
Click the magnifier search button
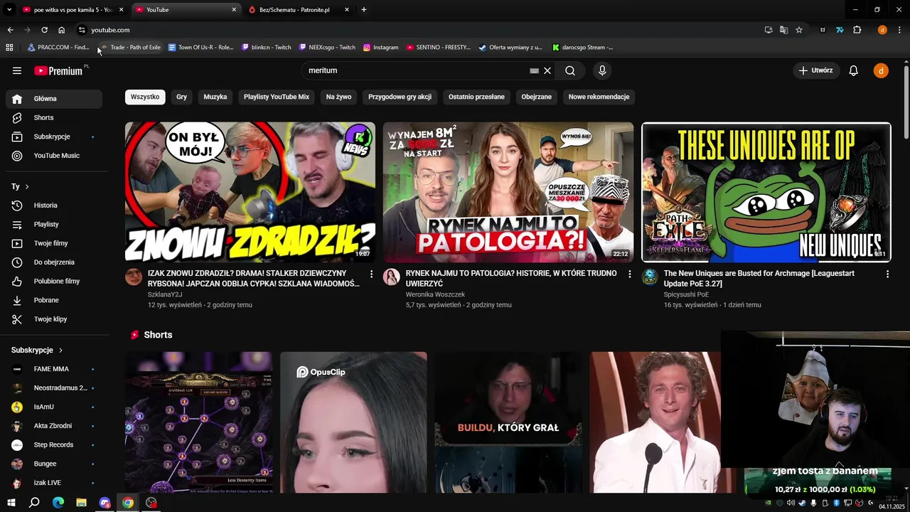(x=570, y=70)
